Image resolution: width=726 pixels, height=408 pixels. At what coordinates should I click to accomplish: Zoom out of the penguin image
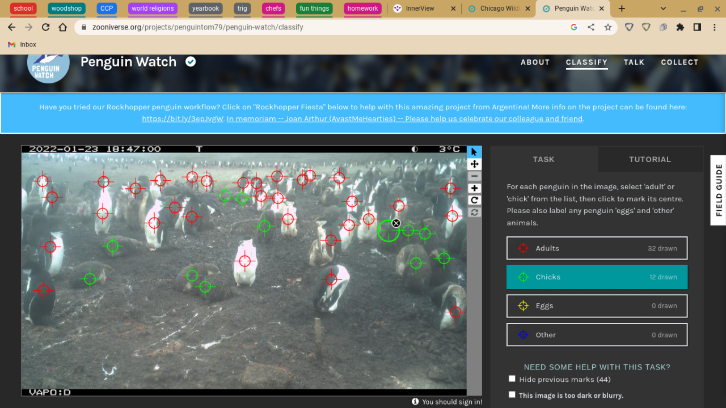click(475, 176)
